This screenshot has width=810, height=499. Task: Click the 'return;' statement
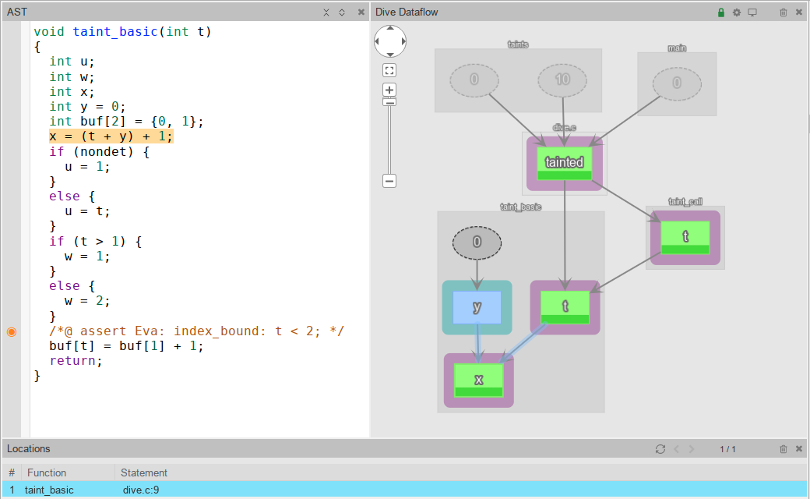tap(76, 361)
